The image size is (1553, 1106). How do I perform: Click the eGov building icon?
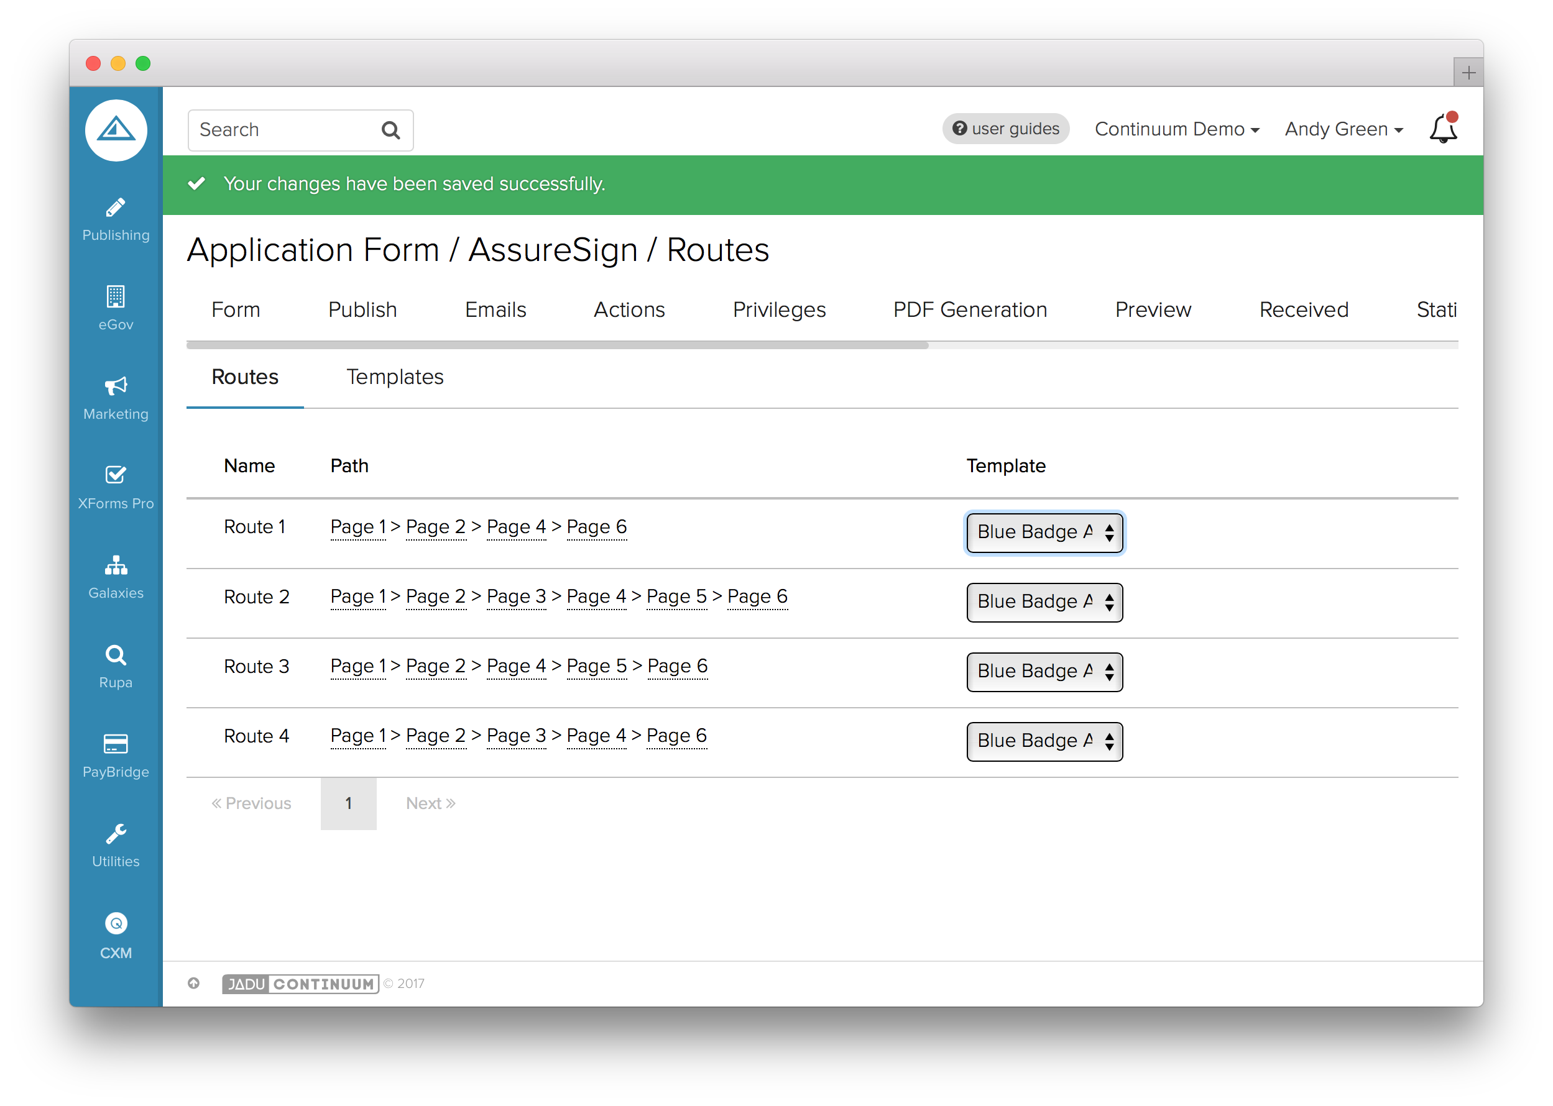[116, 297]
